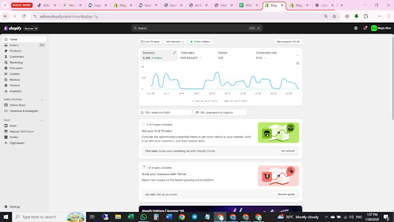This screenshot has width=394, height=222.
Task: Click the TikTok guide illustration
Action: tap(279, 176)
